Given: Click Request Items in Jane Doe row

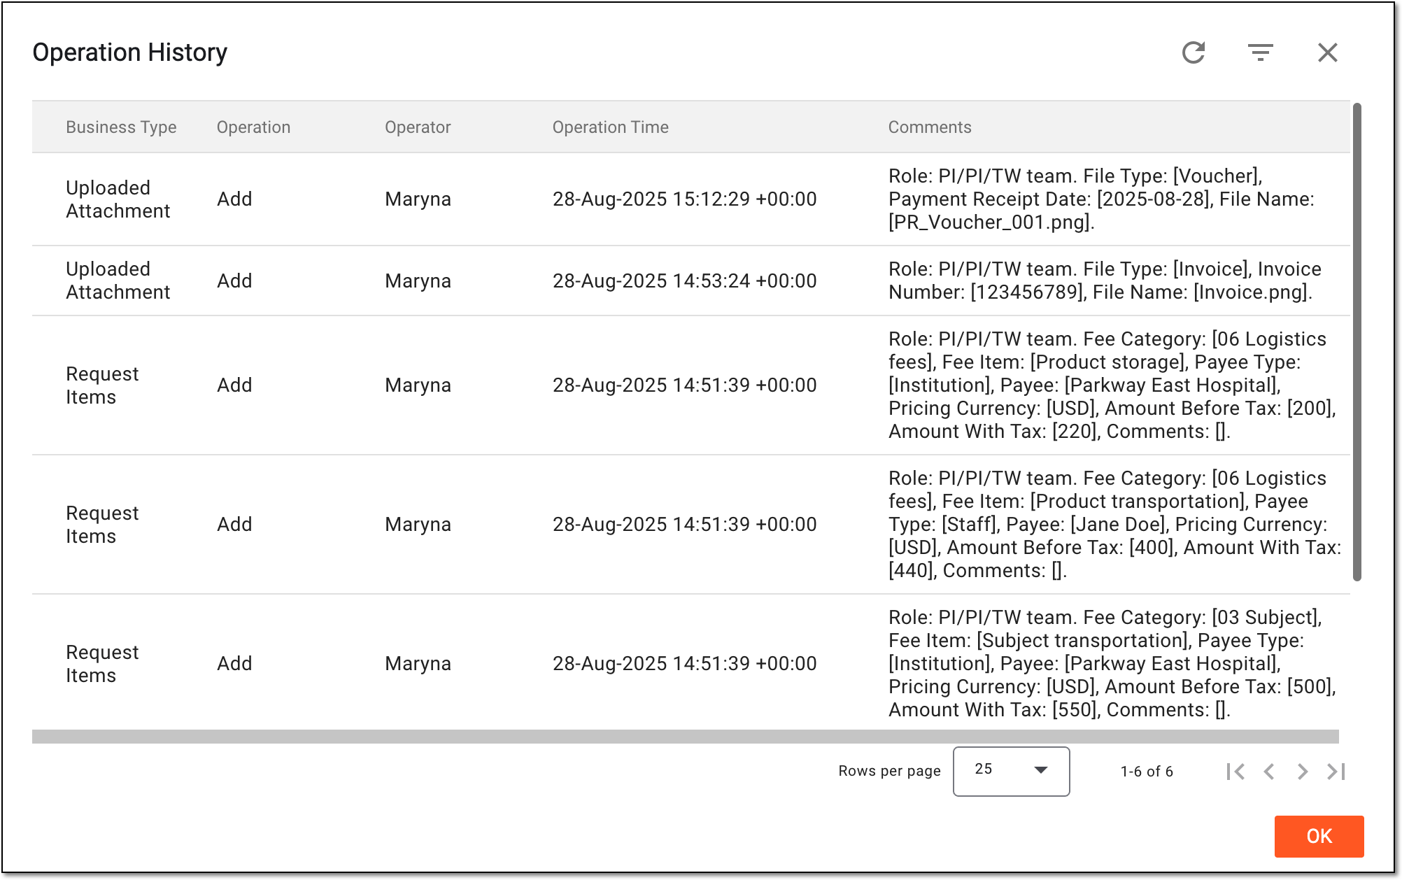Looking at the screenshot, I should (102, 525).
